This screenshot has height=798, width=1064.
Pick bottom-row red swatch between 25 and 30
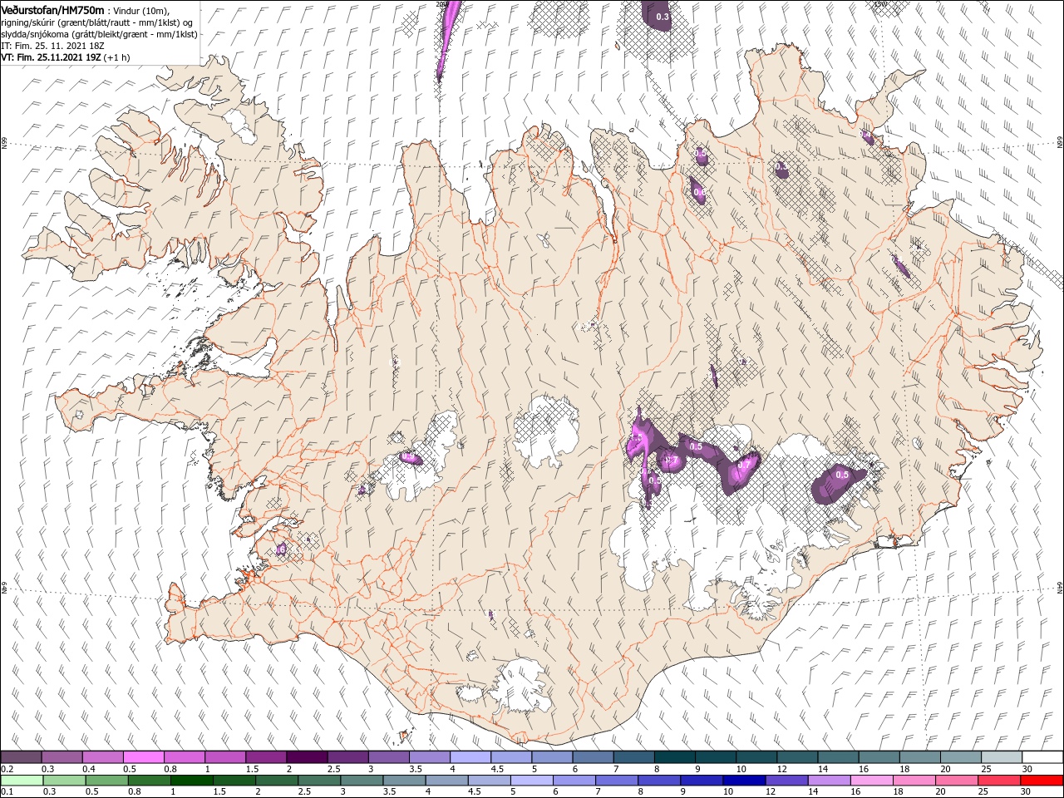coord(997,781)
